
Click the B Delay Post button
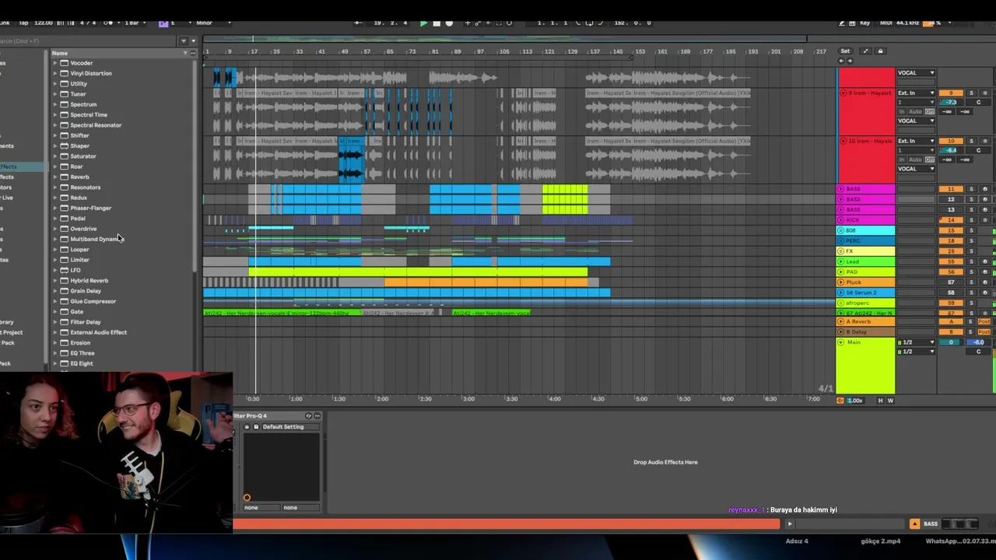click(984, 331)
